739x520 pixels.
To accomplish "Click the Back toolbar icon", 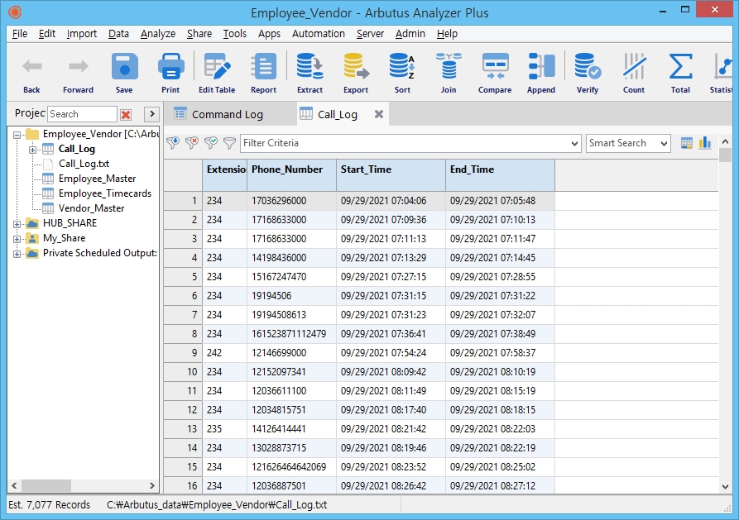I will click(x=31, y=73).
